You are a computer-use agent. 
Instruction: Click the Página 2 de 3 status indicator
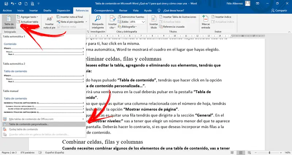[9, 152]
